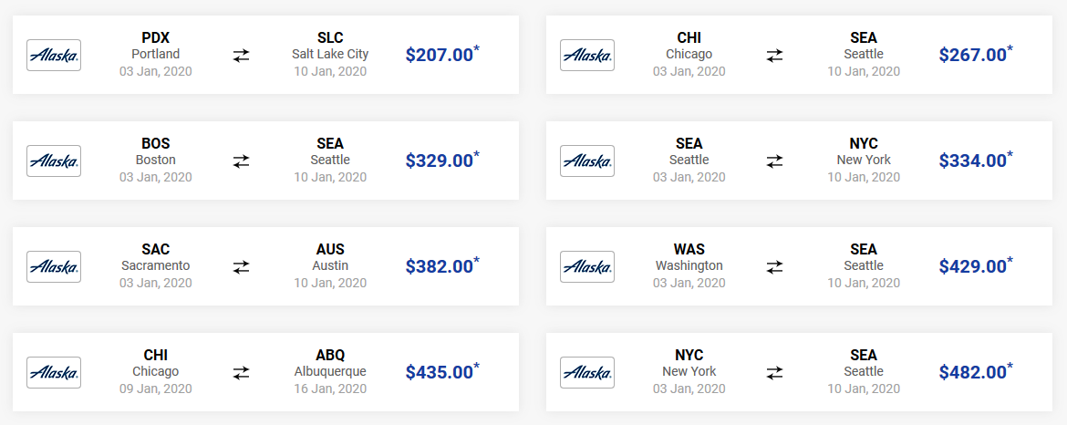Open the $429.00 Washington to Seattle deal
1067x425 pixels.
click(x=976, y=266)
